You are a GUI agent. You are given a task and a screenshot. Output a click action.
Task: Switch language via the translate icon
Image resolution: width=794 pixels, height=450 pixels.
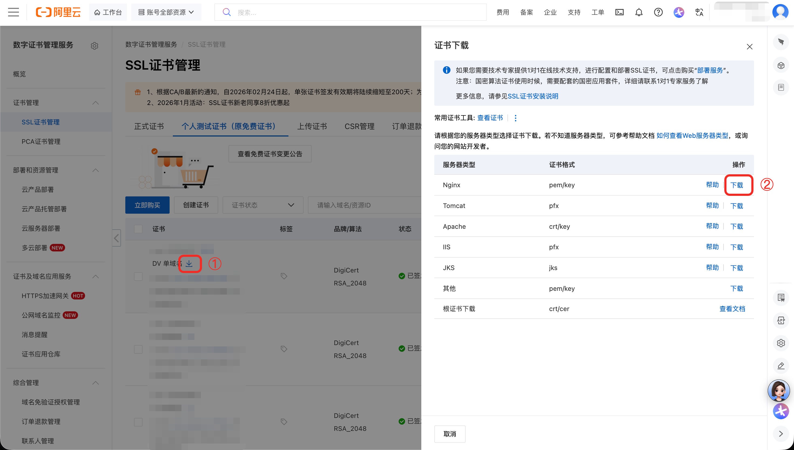coord(699,12)
